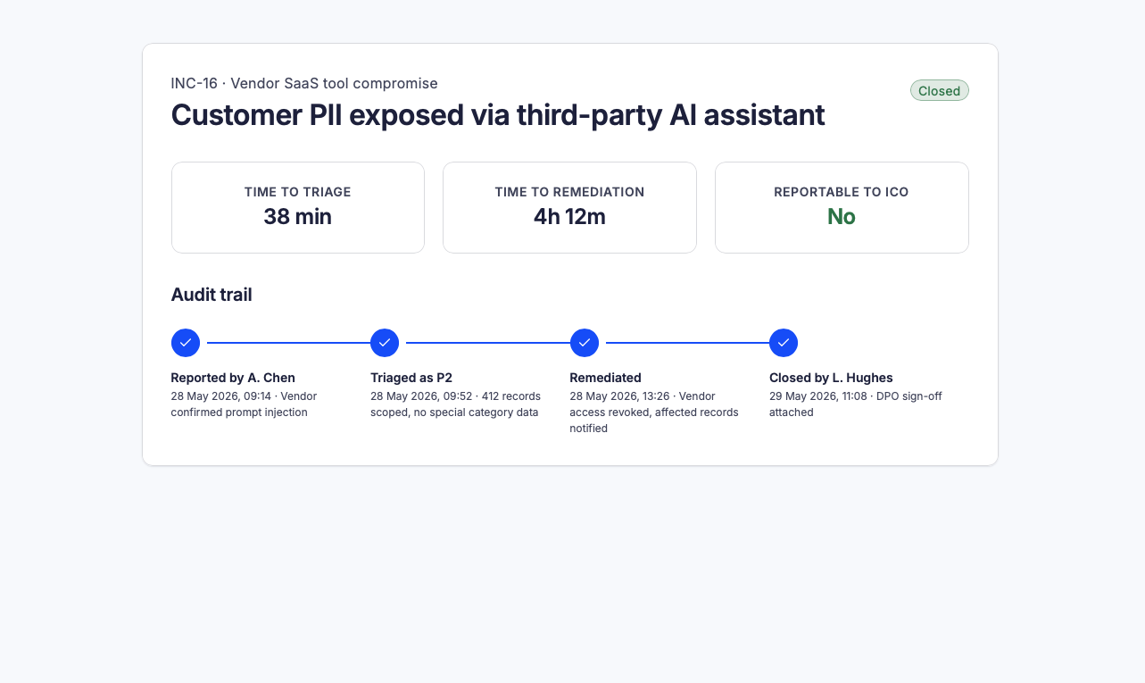Image resolution: width=1145 pixels, height=683 pixels.
Task: Select the Remediated step checkmark icon
Action: [585, 343]
